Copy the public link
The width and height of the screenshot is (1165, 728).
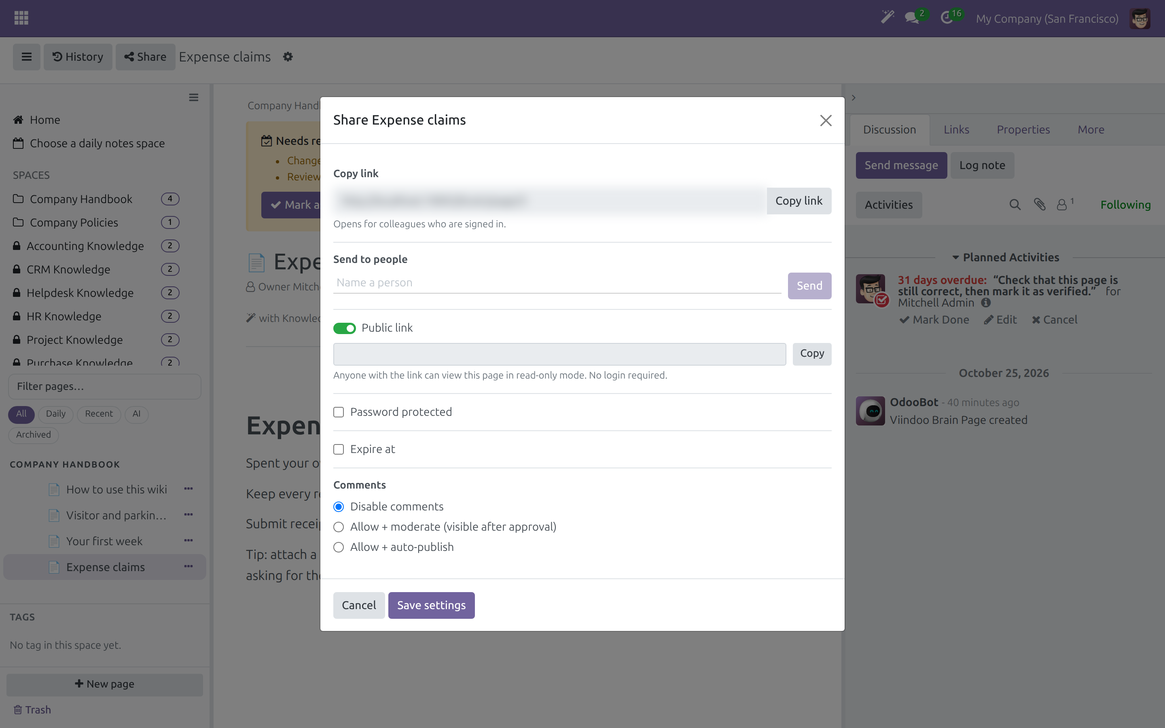(x=811, y=353)
